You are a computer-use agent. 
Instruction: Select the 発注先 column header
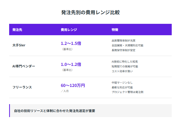tap(17, 30)
